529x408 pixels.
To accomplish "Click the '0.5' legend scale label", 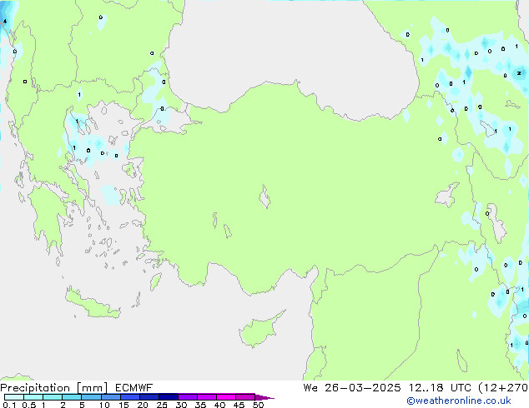I will 28,405.
